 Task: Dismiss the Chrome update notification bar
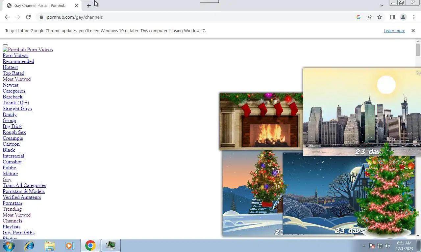413,31
